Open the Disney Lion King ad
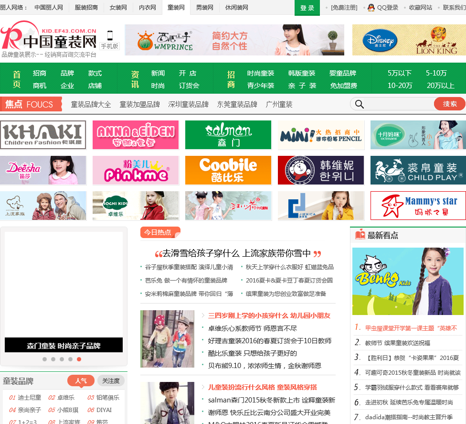466x424 pixels. click(x=409, y=40)
